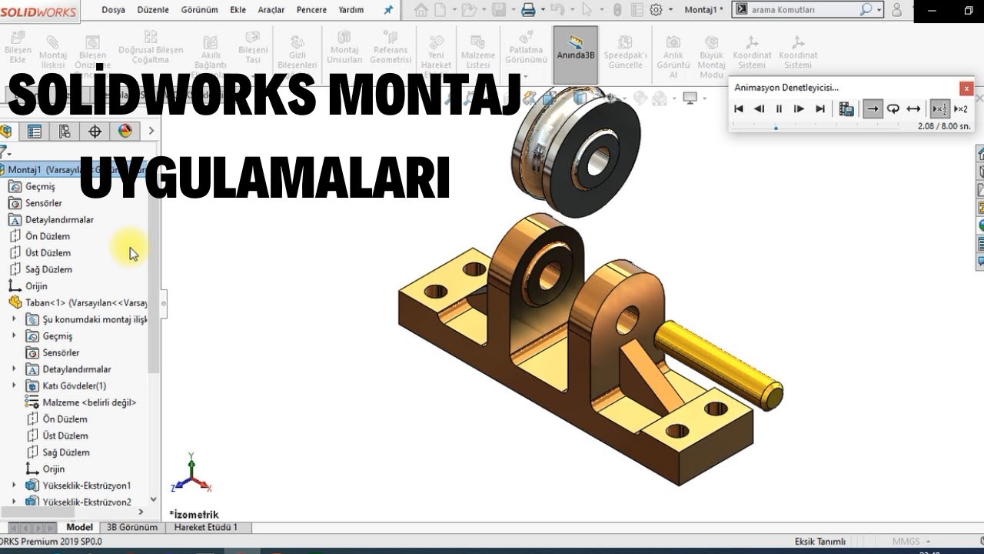Screen dimensions: 984x554
Task: Open the Ekle menu
Action: [x=238, y=10]
